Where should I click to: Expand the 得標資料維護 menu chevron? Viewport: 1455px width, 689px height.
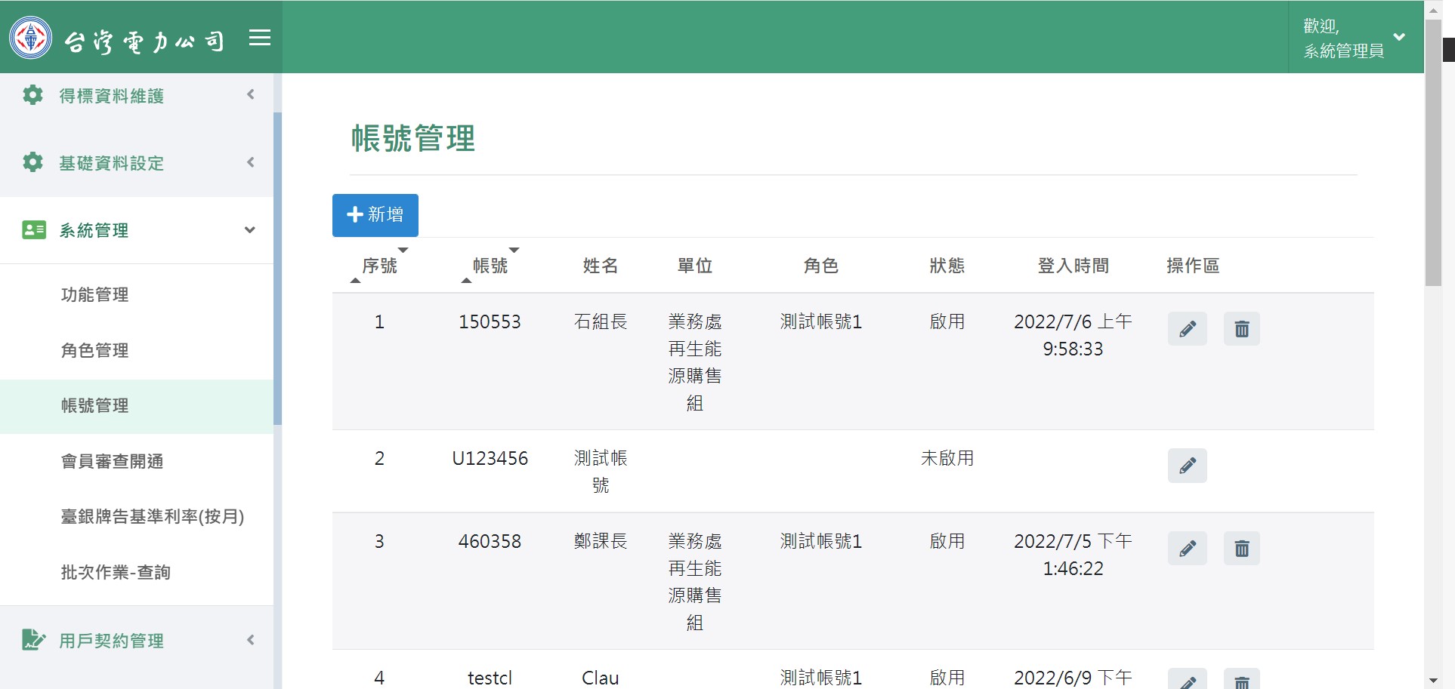point(251,95)
